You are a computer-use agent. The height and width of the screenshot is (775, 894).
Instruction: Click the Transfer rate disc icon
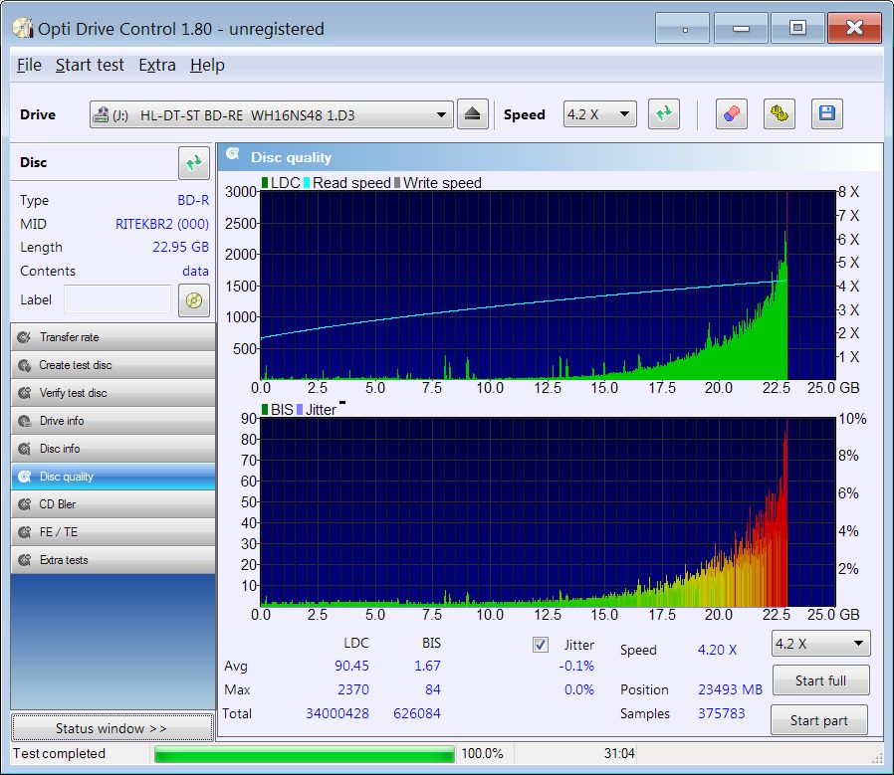pos(24,337)
